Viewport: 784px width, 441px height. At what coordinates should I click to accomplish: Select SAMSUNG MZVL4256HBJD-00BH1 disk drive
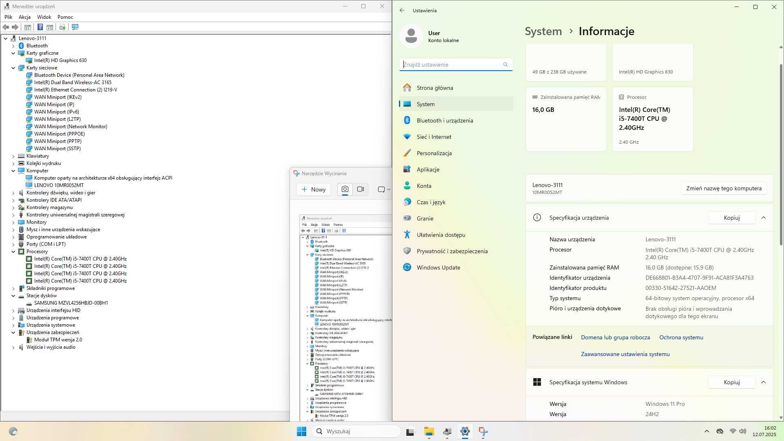pos(71,303)
